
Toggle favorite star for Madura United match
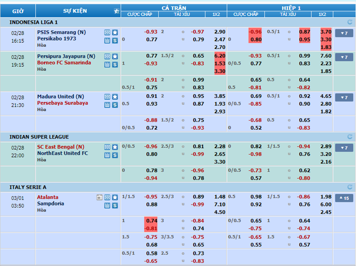(x=115, y=97)
